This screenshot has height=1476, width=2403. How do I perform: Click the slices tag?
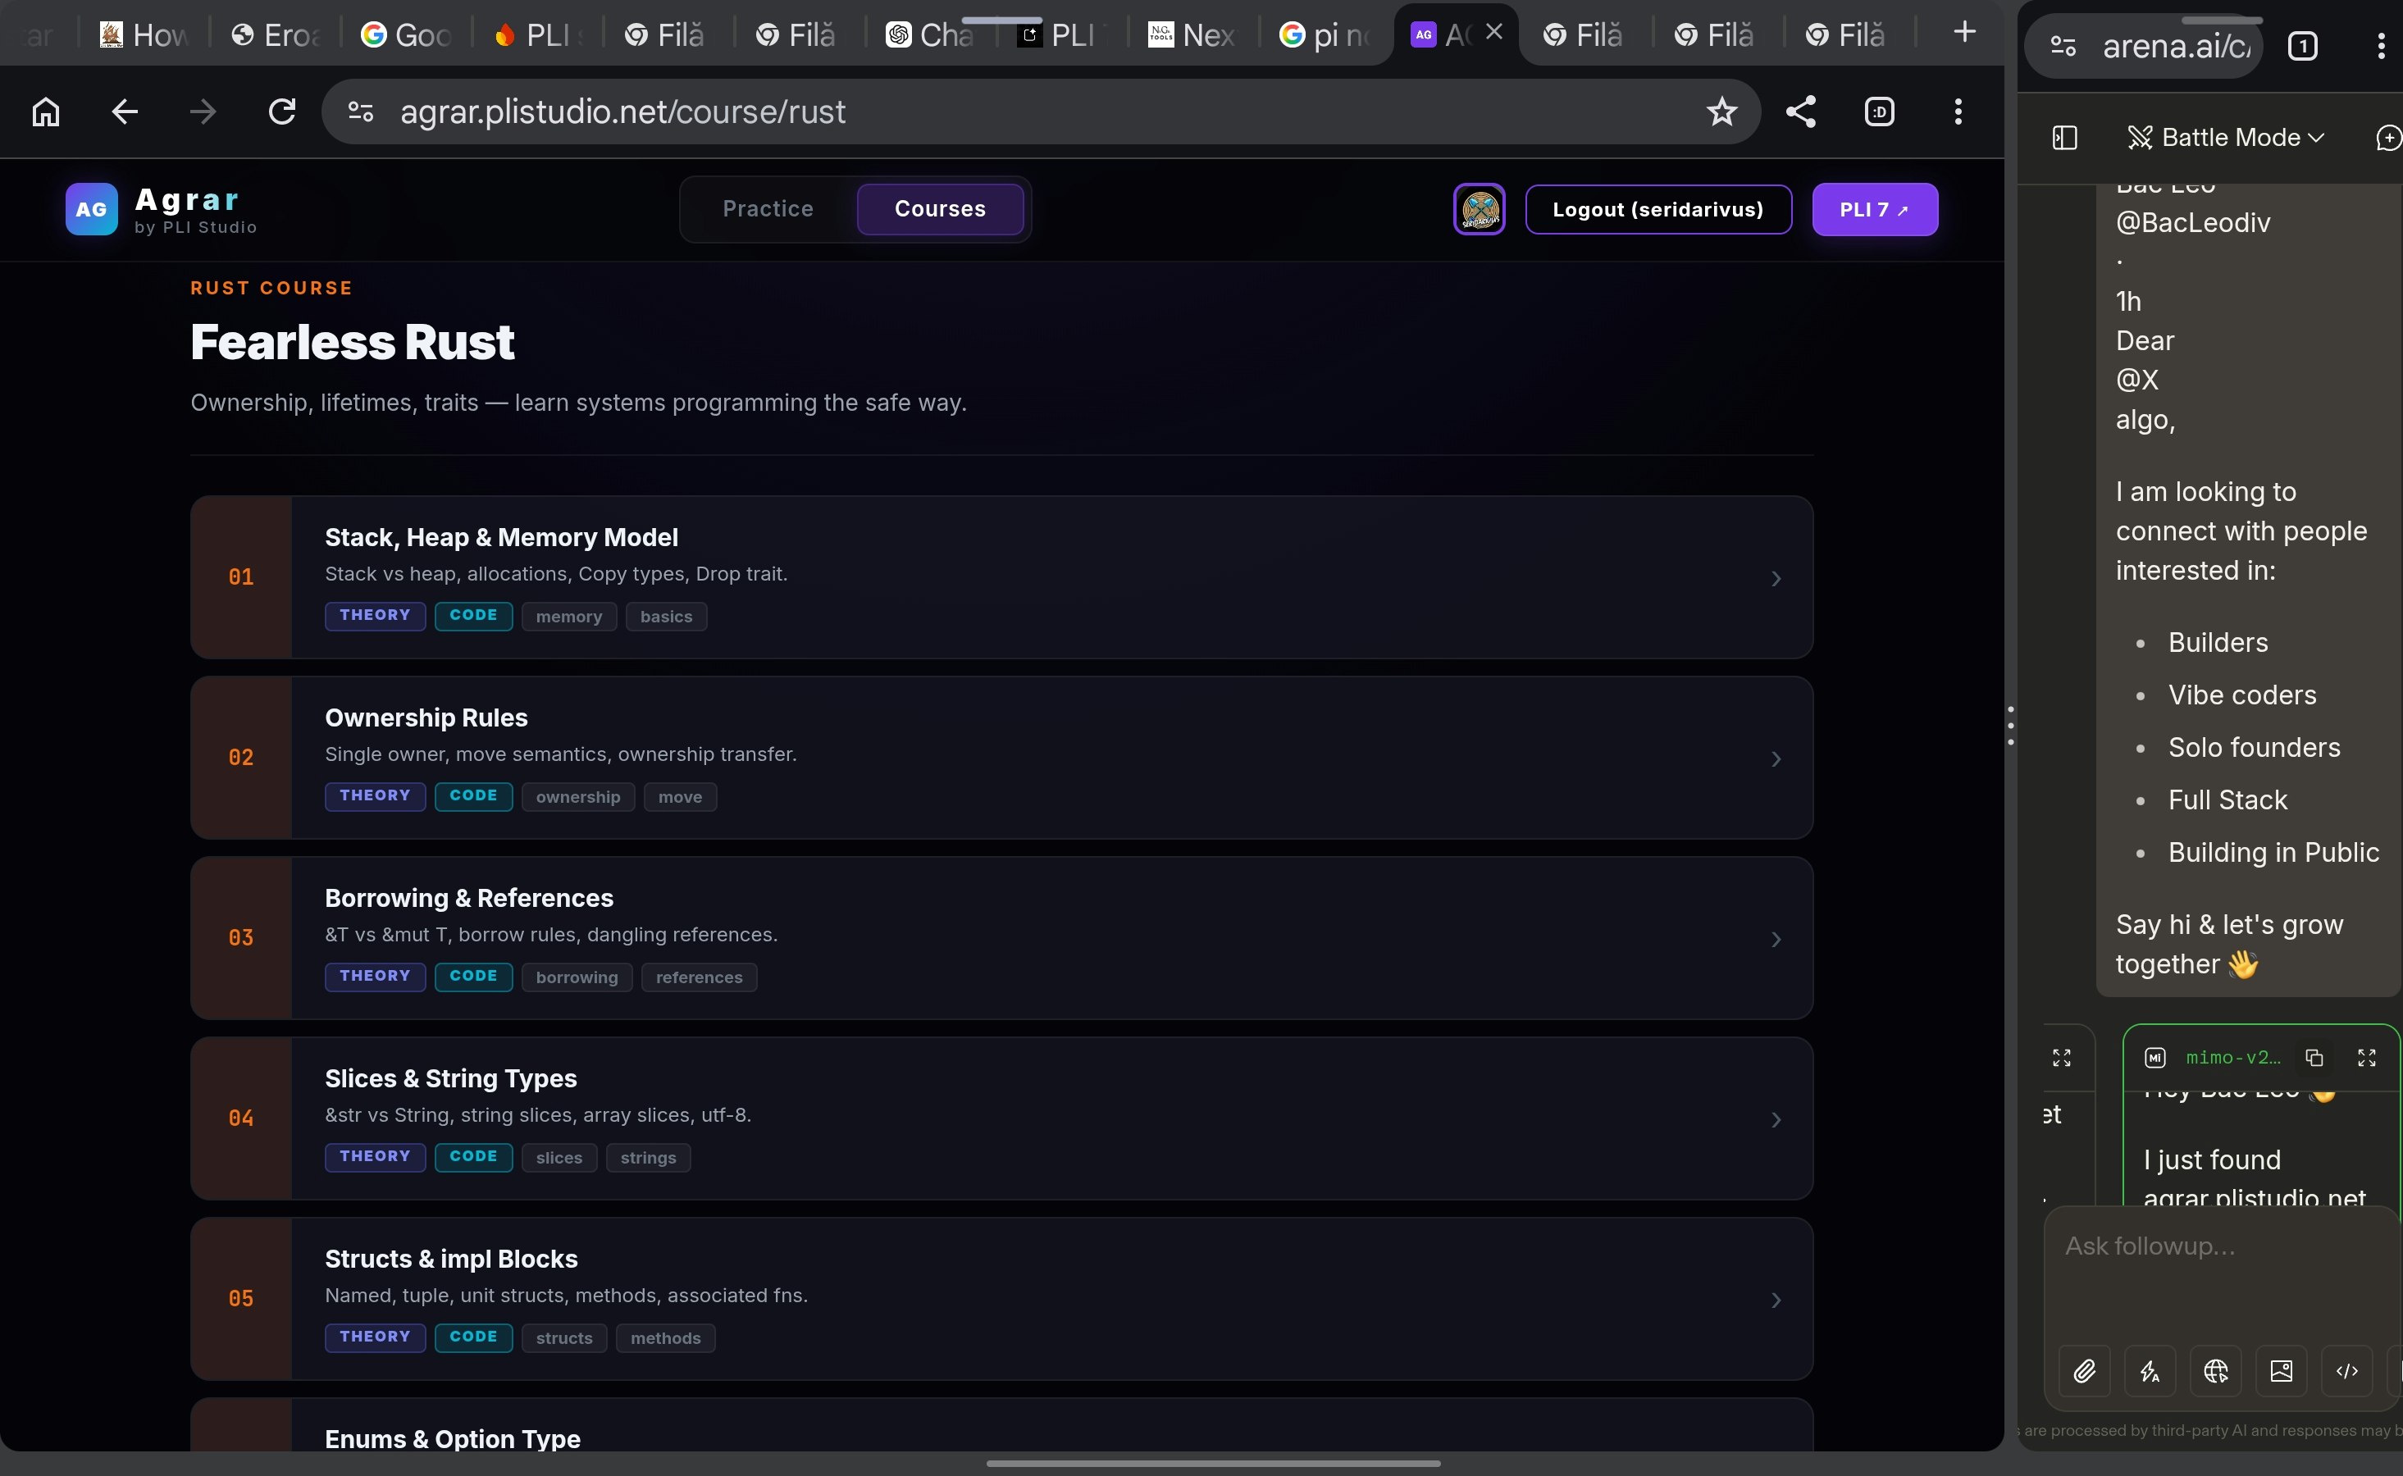(559, 1158)
